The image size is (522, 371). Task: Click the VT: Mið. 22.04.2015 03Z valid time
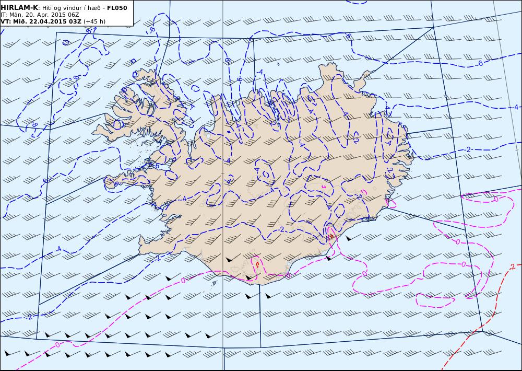point(41,21)
